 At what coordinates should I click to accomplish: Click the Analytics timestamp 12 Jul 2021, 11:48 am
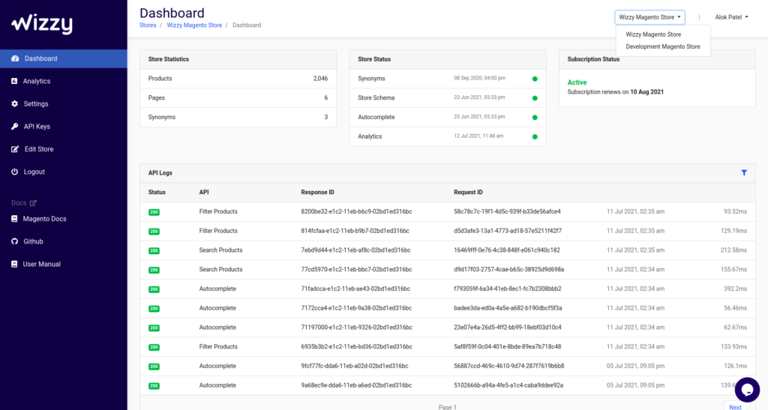tap(478, 136)
